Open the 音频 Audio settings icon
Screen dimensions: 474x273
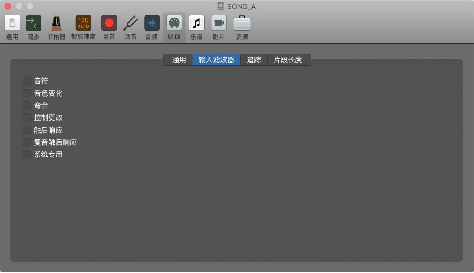pyautogui.click(x=152, y=23)
